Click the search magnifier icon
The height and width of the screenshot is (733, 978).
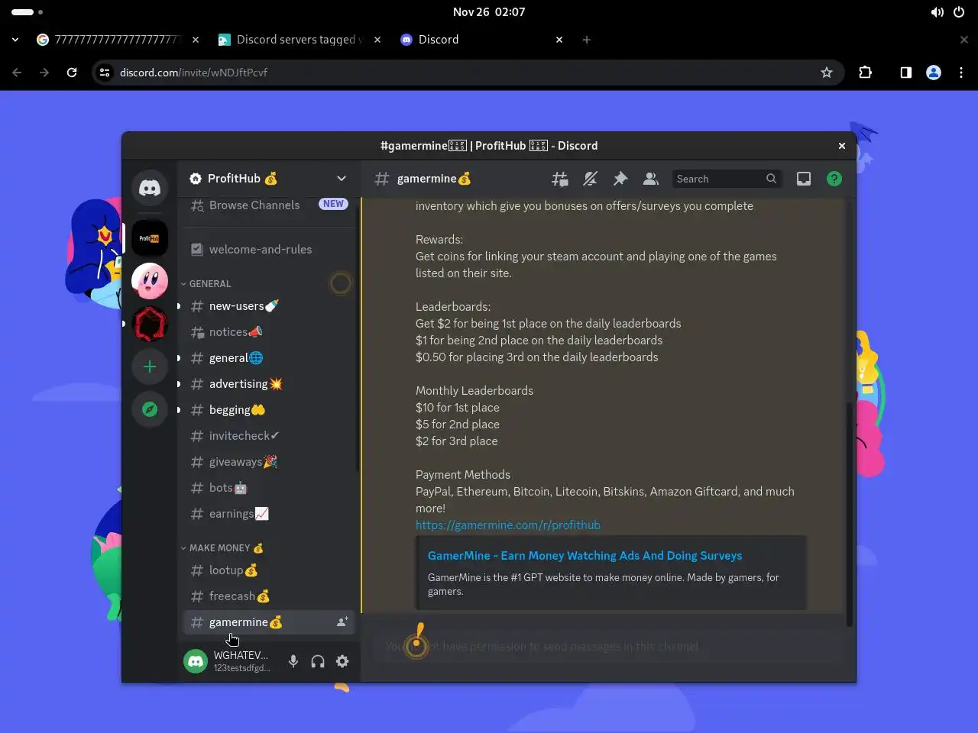click(771, 179)
